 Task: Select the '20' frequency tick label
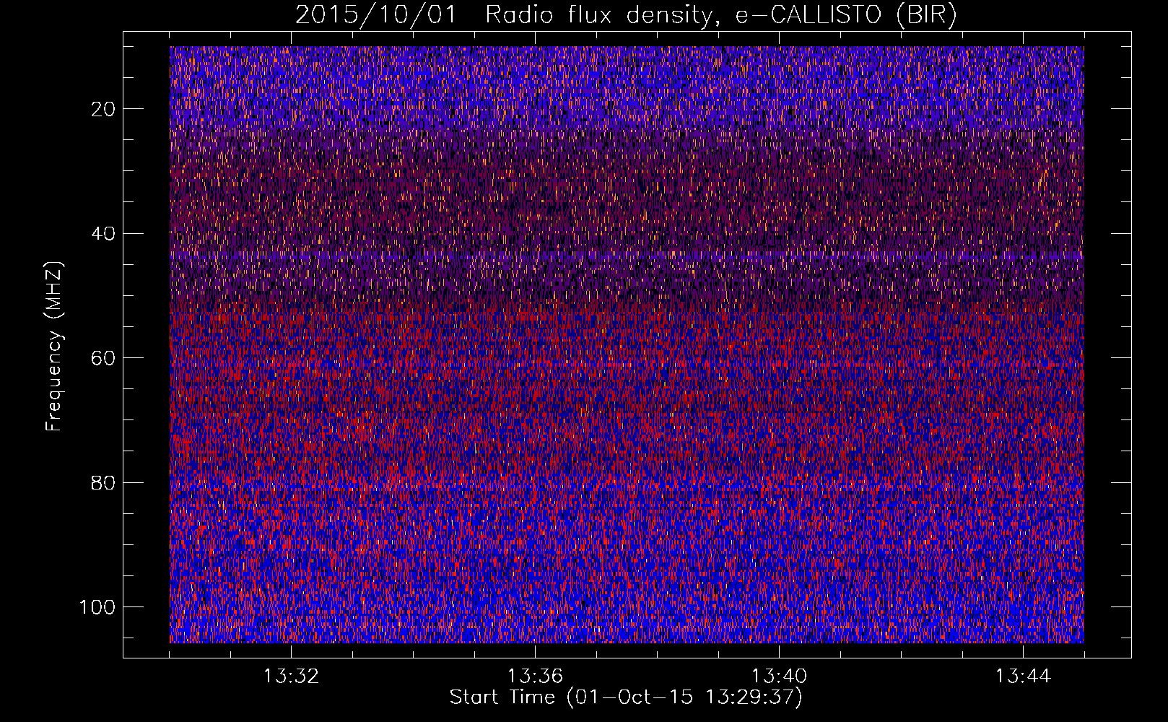104,109
